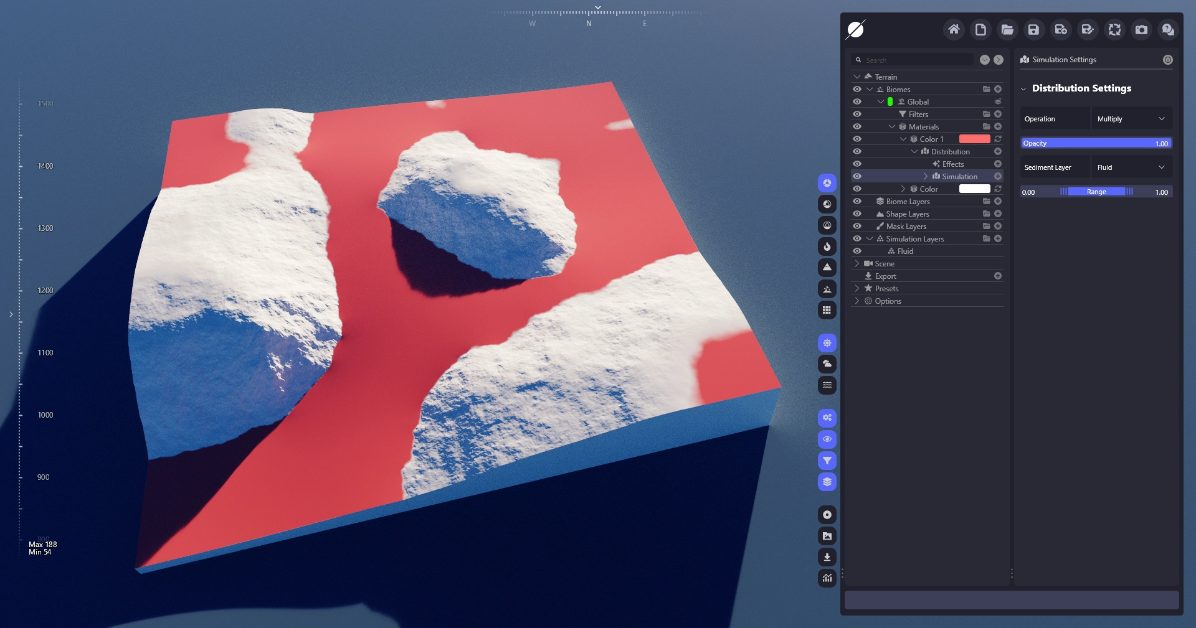This screenshot has height=628, width=1196.
Task: Select Shape Layers in the tree
Action: 907,213
